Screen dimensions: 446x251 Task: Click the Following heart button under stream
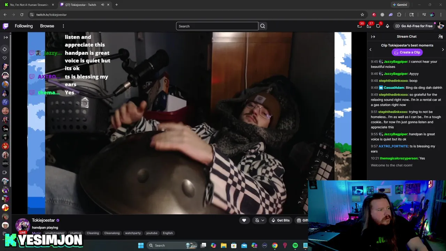click(244, 220)
